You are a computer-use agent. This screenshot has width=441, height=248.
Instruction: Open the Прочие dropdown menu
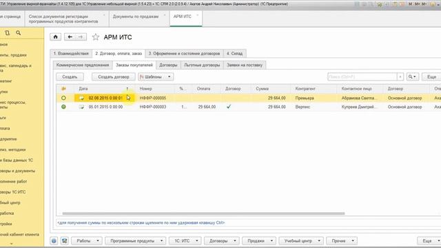click(342, 240)
